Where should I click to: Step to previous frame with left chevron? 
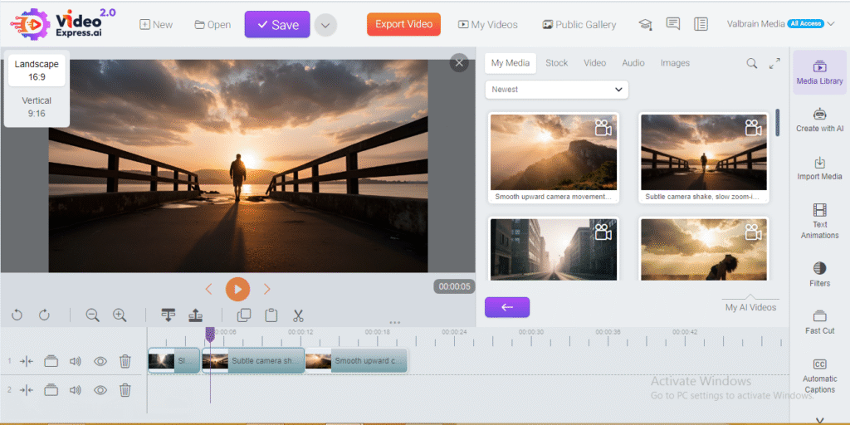[208, 290]
